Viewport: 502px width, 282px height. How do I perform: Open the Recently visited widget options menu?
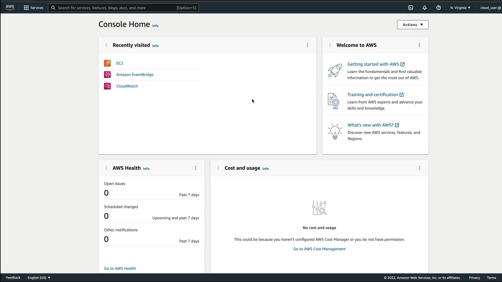[307, 45]
